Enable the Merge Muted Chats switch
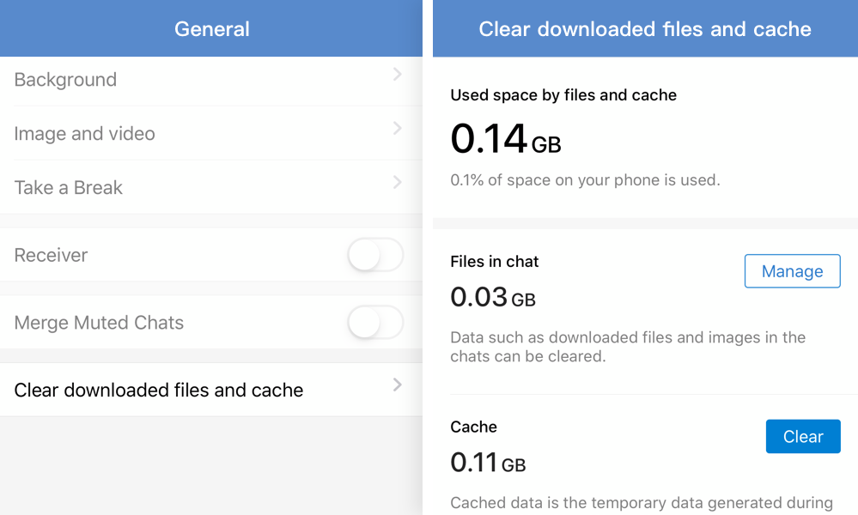858x515 pixels. click(375, 324)
